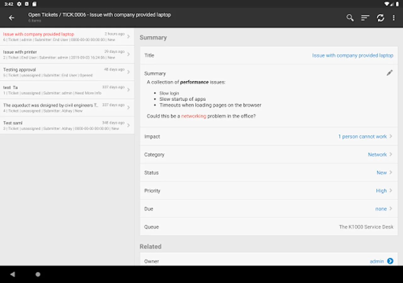Screen dimensions: 403x283
Task: Click title link 'Issue with company provided laptop'
Action: (353, 55)
